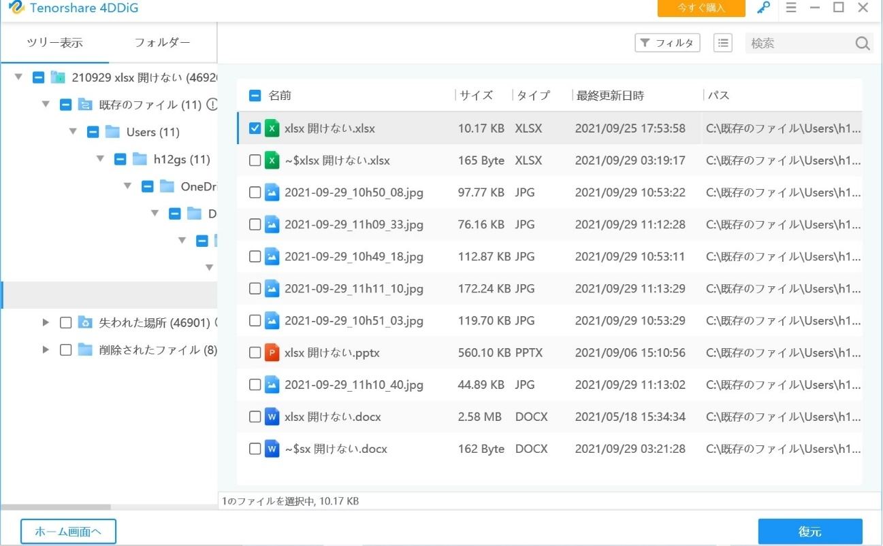Screen dimensions: 883x546
Task: Click image icon of 2021-09-29_10h51_03.jpg
Action: click(272, 320)
